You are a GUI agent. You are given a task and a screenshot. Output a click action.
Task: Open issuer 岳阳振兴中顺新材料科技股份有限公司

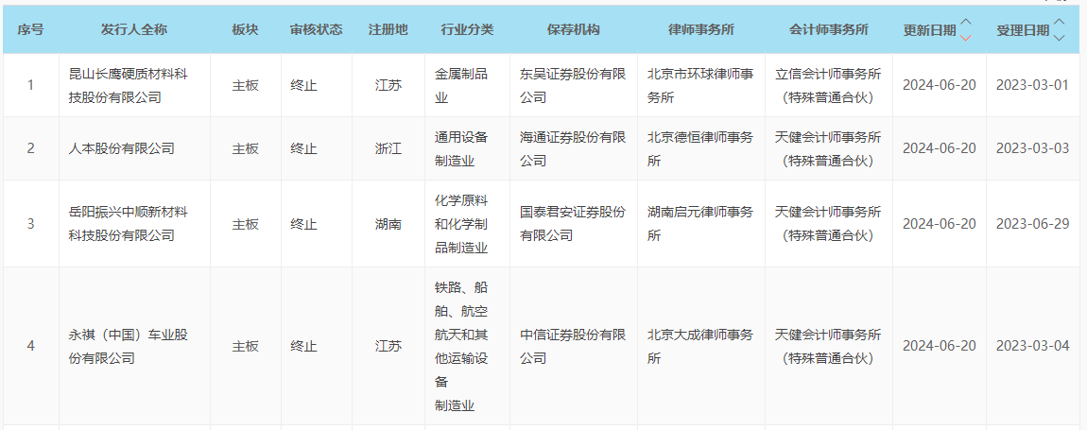point(129,224)
